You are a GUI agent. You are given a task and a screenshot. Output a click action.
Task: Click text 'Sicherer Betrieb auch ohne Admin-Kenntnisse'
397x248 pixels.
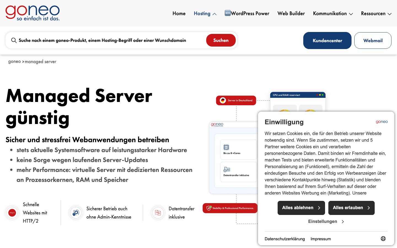click(x=109, y=213)
